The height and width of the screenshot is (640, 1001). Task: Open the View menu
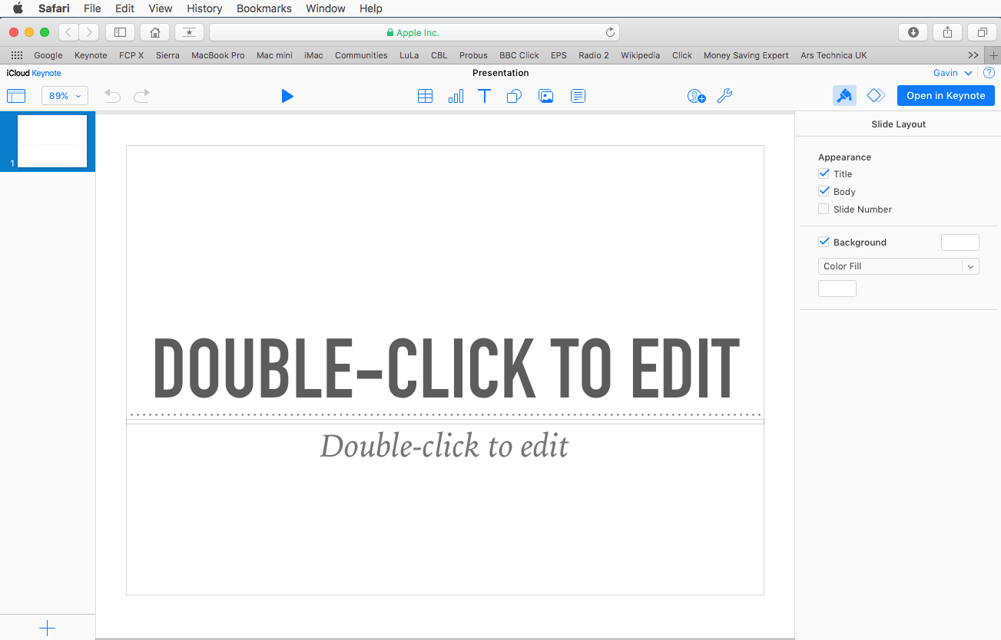click(161, 8)
